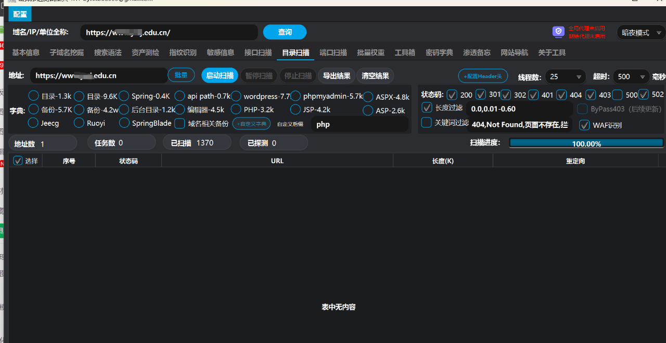Open the 子域名挖掘 tab
Screen dimensions: 666x343
pyautogui.click(x=67, y=52)
